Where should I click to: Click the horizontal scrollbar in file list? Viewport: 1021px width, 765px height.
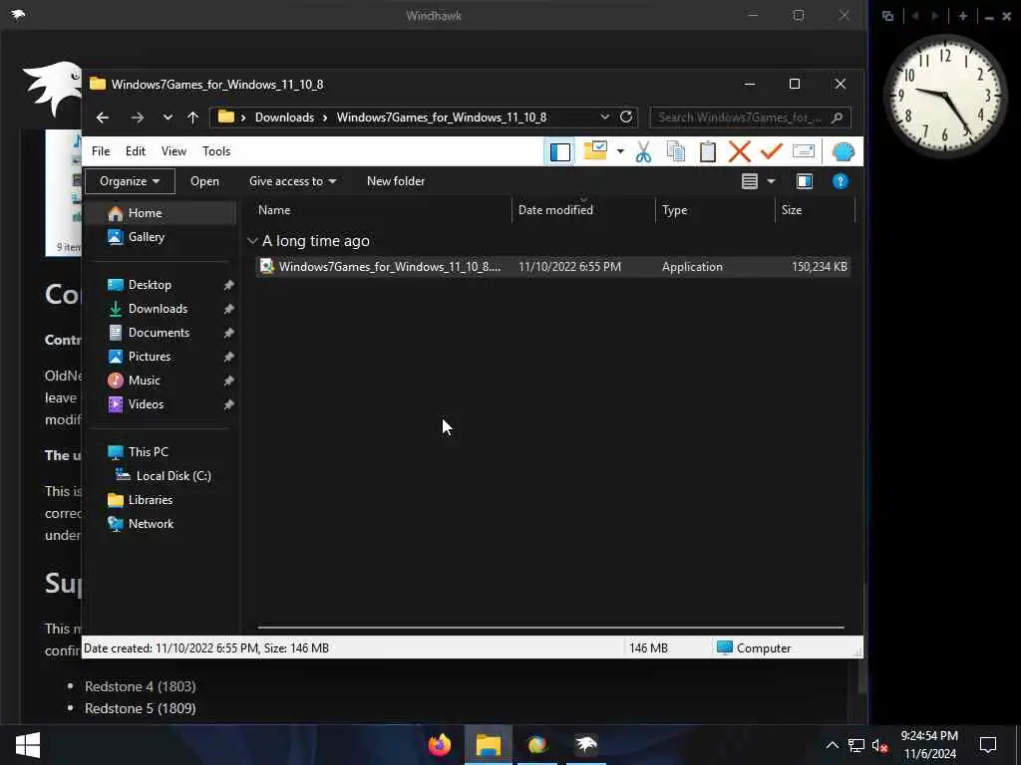coord(550,628)
